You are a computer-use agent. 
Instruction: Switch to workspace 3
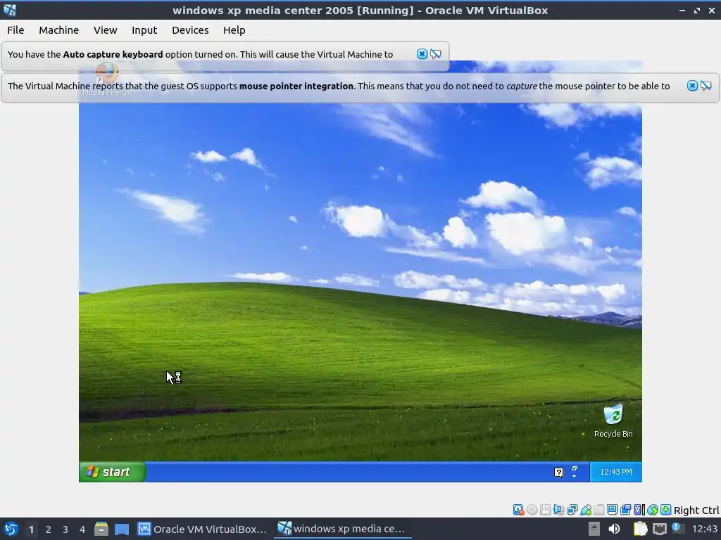coord(65,529)
